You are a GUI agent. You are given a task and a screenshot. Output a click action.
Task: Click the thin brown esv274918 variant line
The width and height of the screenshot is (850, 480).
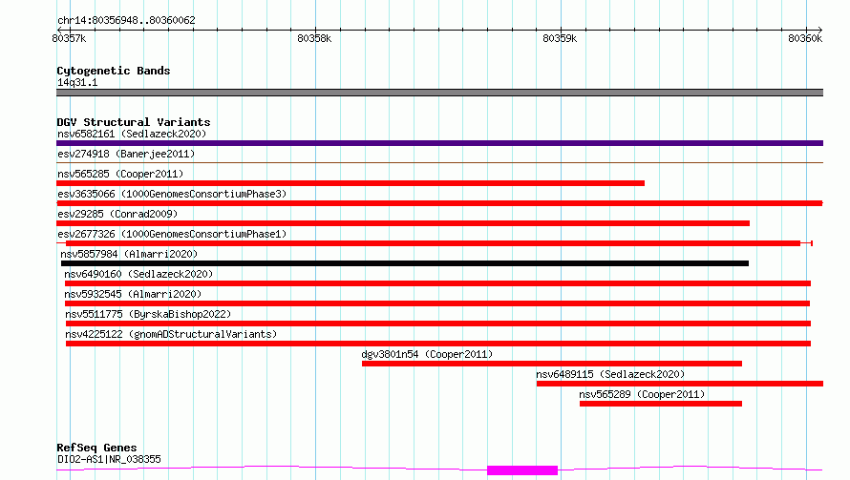tap(439, 162)
